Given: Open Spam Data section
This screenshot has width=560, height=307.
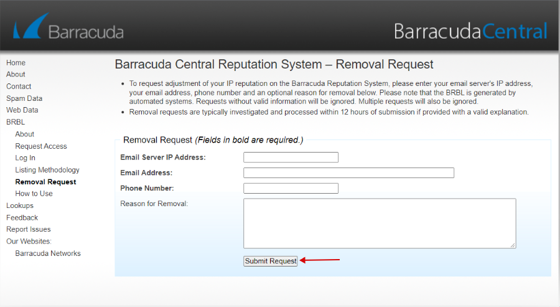Looking at the screenshot, I should click(24, 98).
